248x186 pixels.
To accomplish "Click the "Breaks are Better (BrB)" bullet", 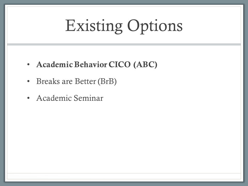I will click(76, 81).
